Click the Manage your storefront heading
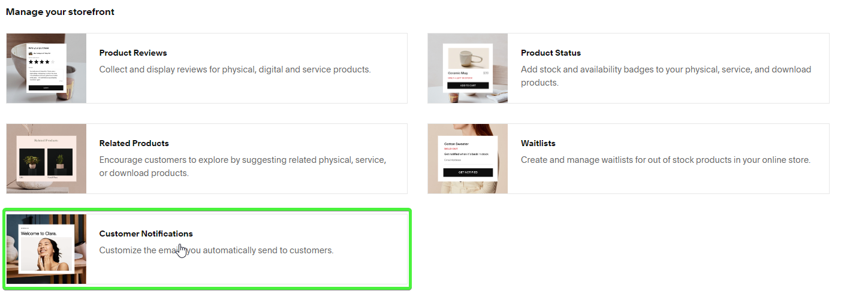The width and height of the screenshot is (844, 297). point(60,12)
